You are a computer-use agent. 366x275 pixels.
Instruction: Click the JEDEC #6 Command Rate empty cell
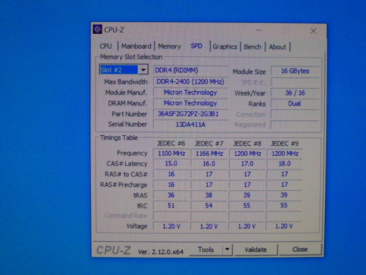(172, 215)
